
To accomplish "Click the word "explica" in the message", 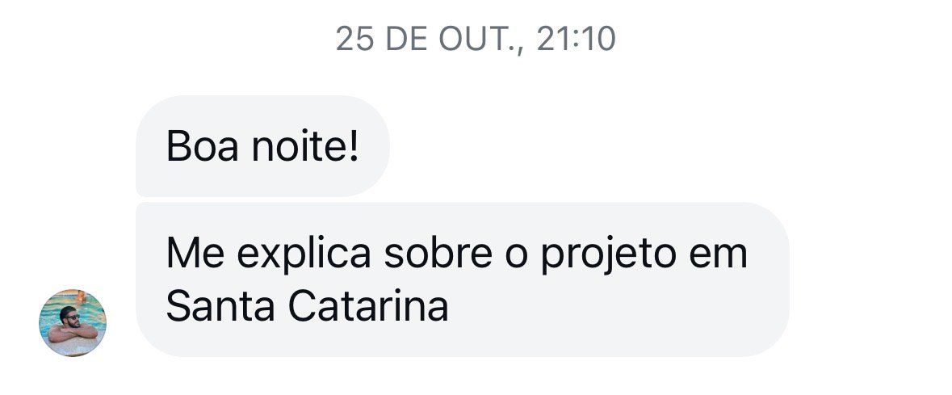I will 308,254.
